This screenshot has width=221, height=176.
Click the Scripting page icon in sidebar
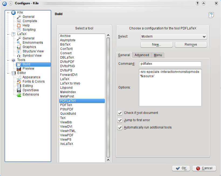[x=19, y=30]
